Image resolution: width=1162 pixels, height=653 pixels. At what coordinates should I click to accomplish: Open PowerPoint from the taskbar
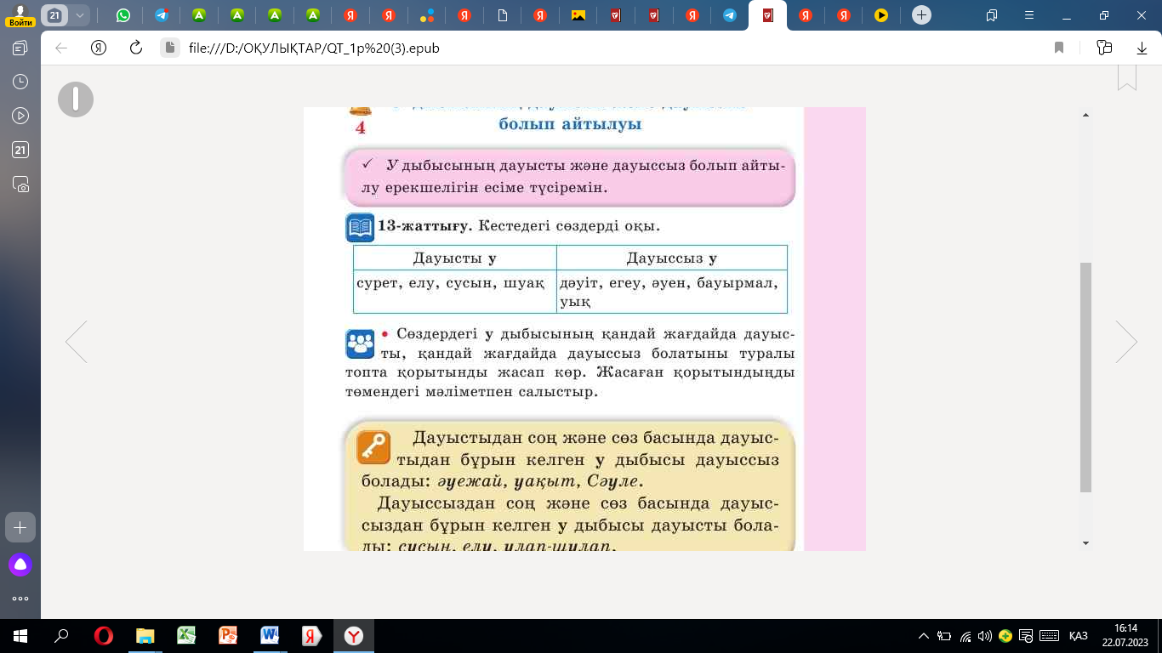[x=228, y=635]
